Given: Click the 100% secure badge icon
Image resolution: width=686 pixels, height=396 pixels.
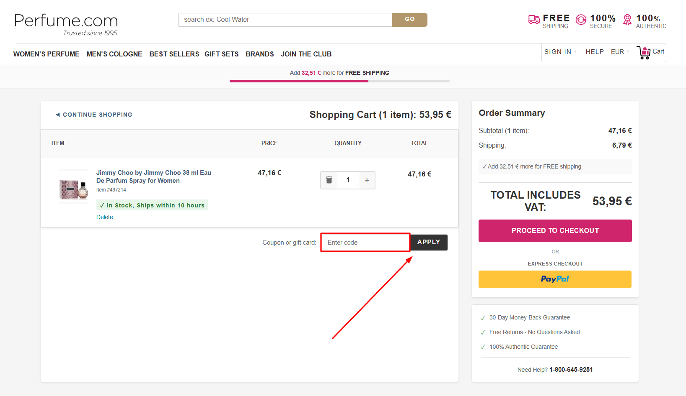Looking at the screenshot, I should point(581,20).
